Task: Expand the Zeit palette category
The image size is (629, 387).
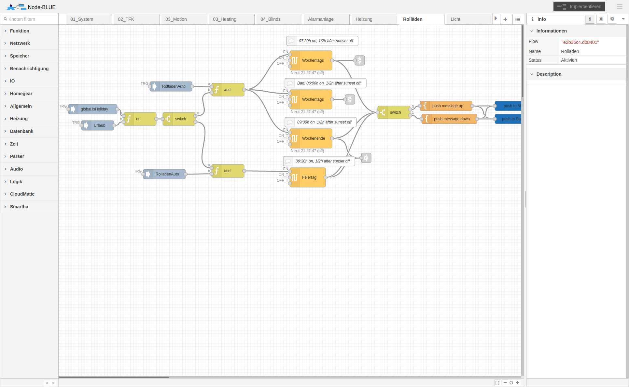Action: tap(29, 144)
